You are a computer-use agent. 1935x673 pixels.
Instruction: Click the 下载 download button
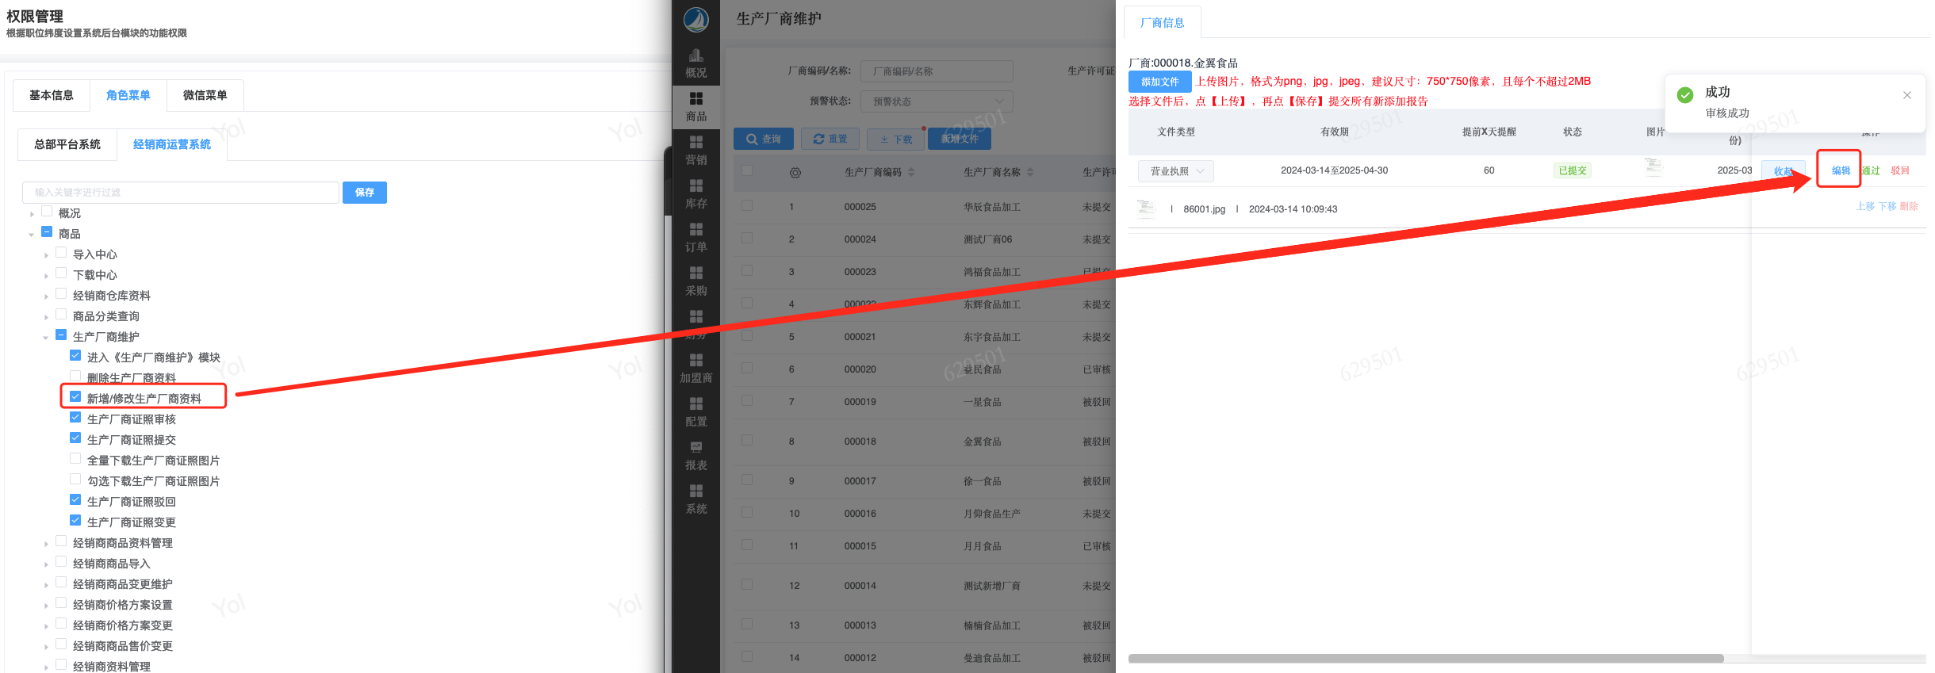[x=896, y=139]
